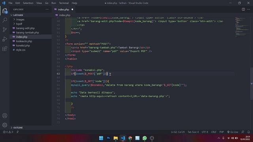Image resolution: width=253 pixels, height=142 pixels.
Task: Click the VS Code logo icon
Action: 4,3
